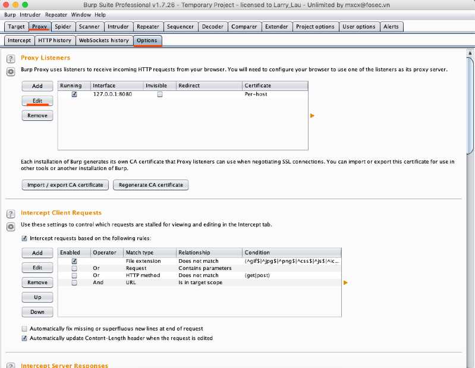Switch to the Scanner tab

click(x=89, y=27)
